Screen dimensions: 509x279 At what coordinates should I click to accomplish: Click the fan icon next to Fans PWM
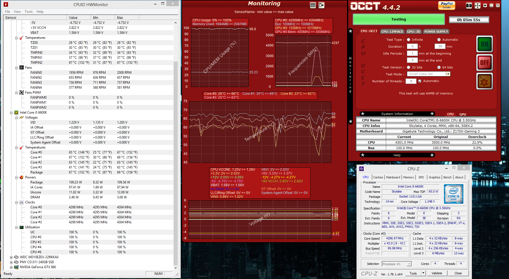(x=22, y=93)
